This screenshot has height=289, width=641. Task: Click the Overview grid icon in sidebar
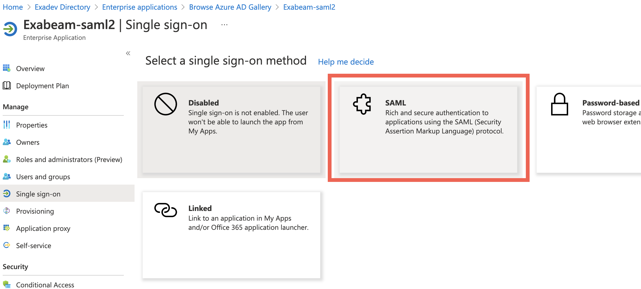[7, 68]
